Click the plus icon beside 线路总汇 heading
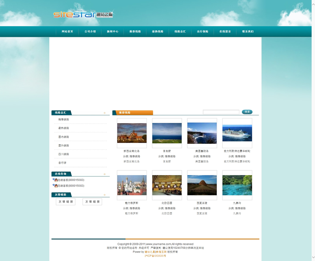This screenshot has height=261, width=315. coord(104,113)
